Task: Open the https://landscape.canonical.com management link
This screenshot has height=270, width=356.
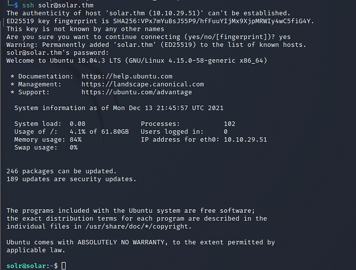Action: point(142,84)
